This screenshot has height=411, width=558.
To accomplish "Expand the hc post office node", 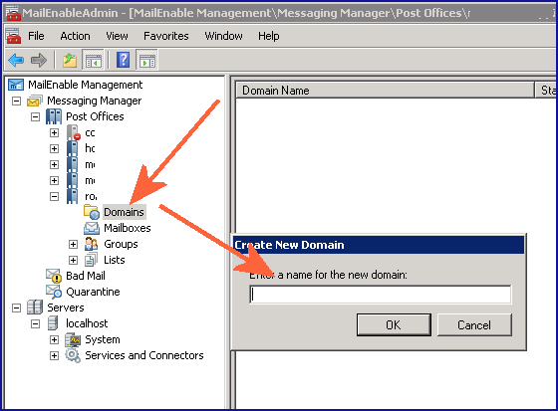I will pos(54,148).
